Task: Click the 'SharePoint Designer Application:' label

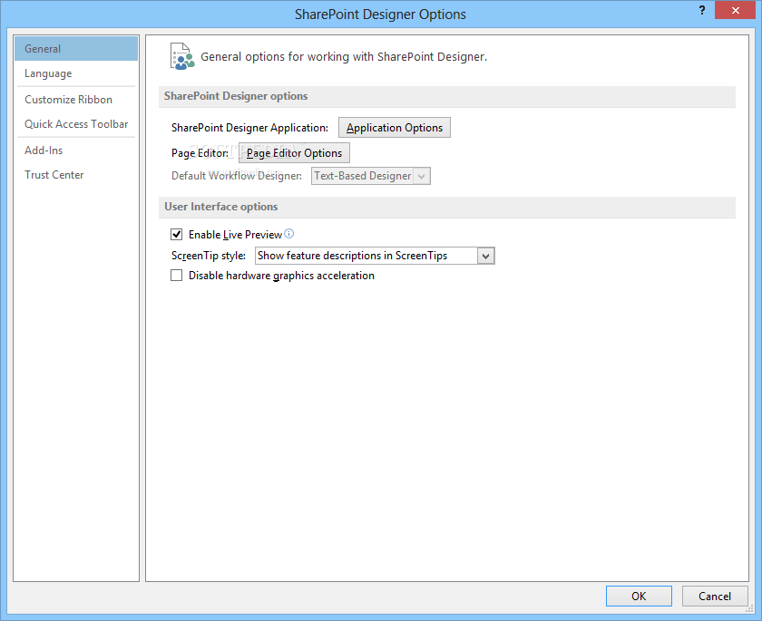Action: point(249,128)
